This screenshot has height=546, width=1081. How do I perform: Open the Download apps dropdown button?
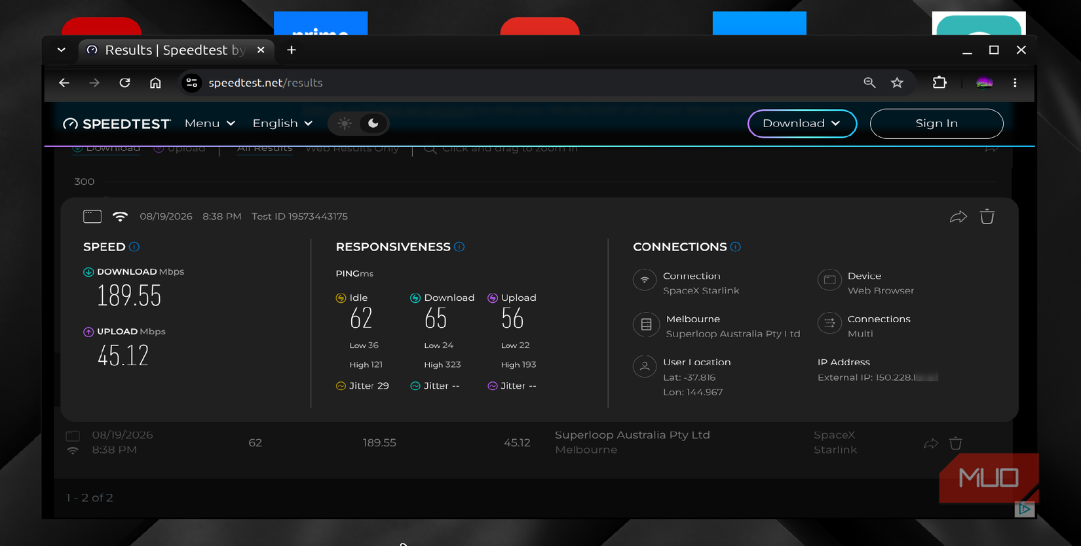click(802, 123)
